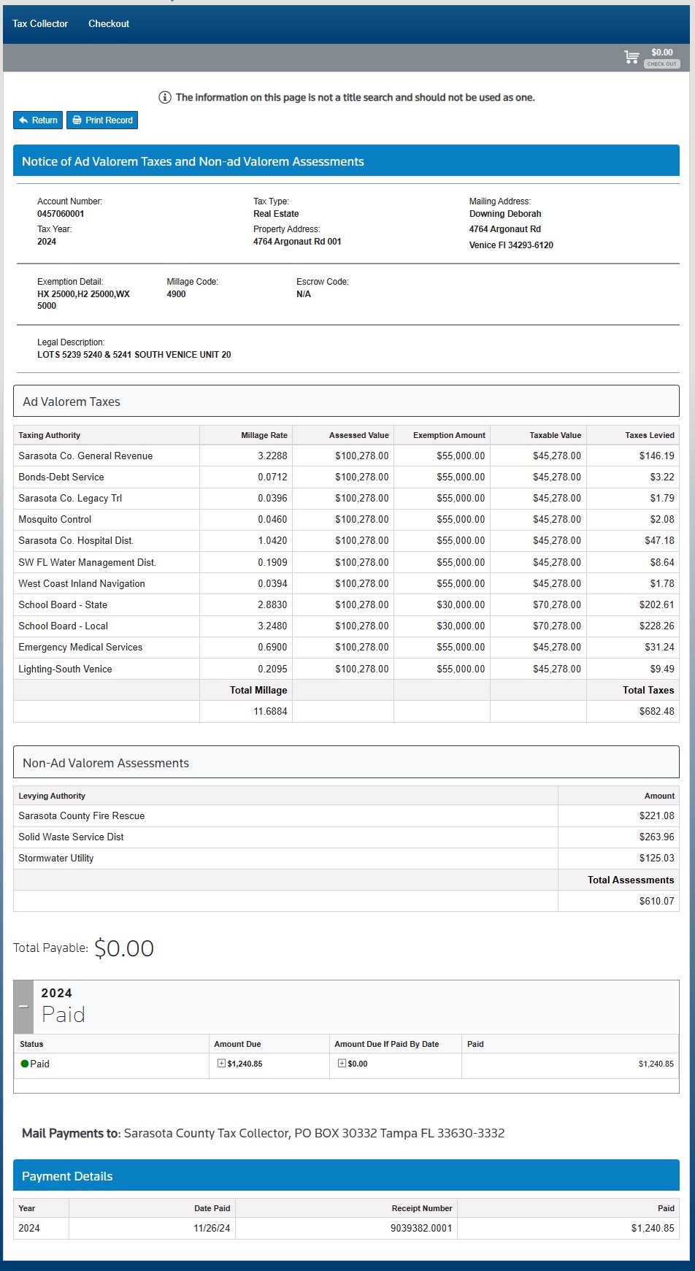Click the Taxing Authority column header
The height and width of the screenshot is (1271, 695).
click(50, 435)
